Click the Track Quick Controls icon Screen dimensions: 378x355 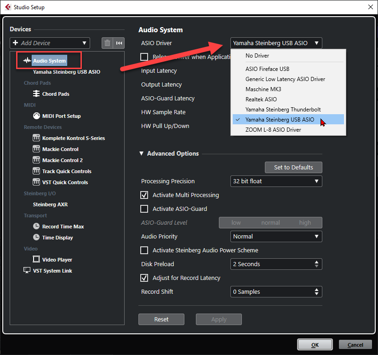tap(36, 171)
